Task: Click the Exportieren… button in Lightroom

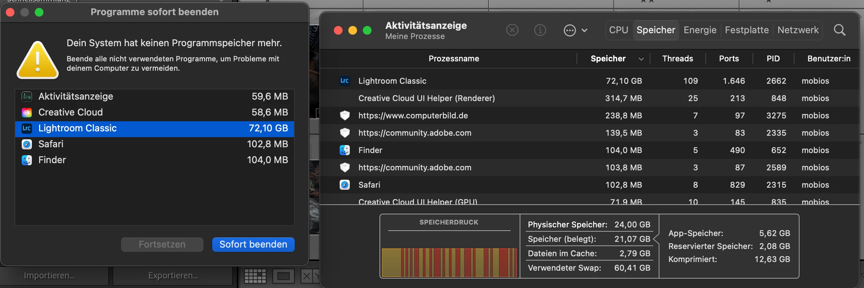Action: [173, 276]
